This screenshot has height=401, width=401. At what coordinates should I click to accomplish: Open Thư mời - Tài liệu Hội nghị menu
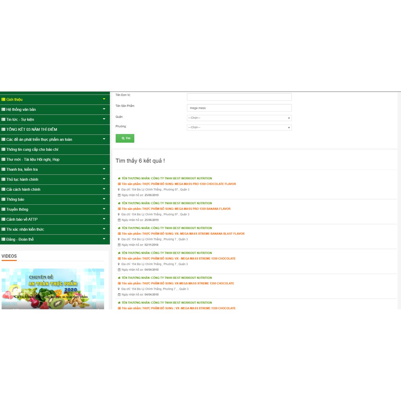click(x=33, y=159)
